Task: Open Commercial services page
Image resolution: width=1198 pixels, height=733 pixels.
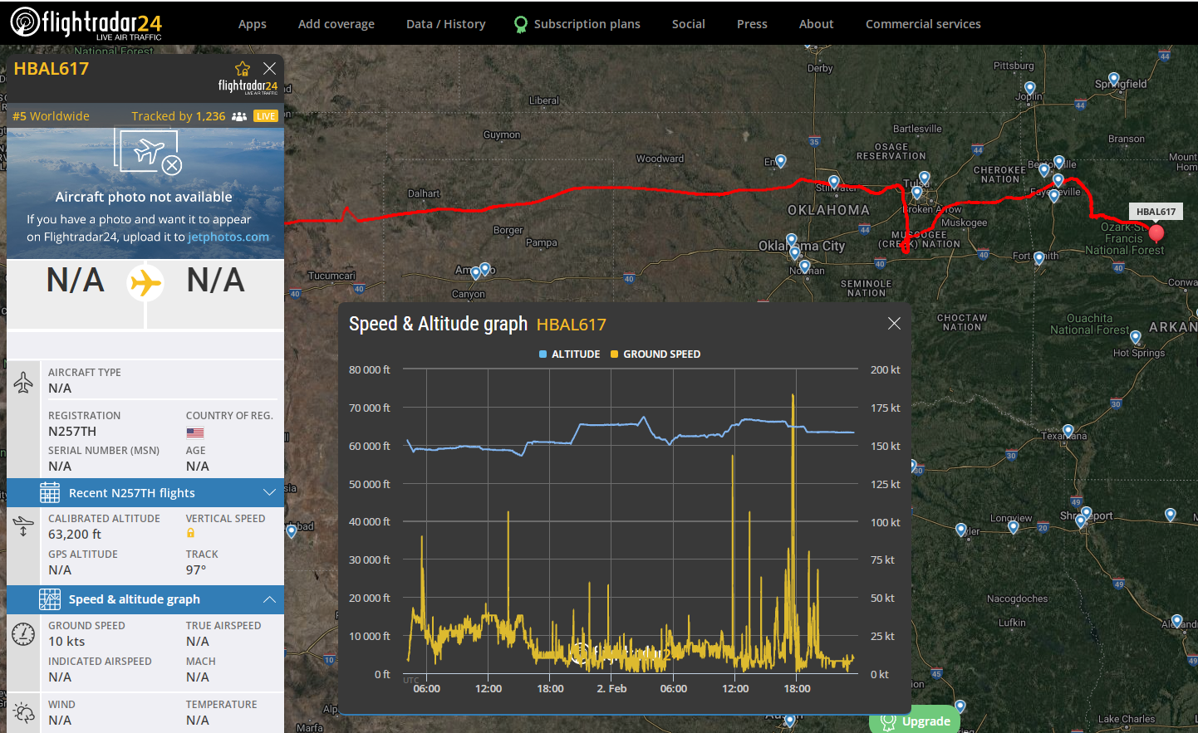Action: click(923, 24)
